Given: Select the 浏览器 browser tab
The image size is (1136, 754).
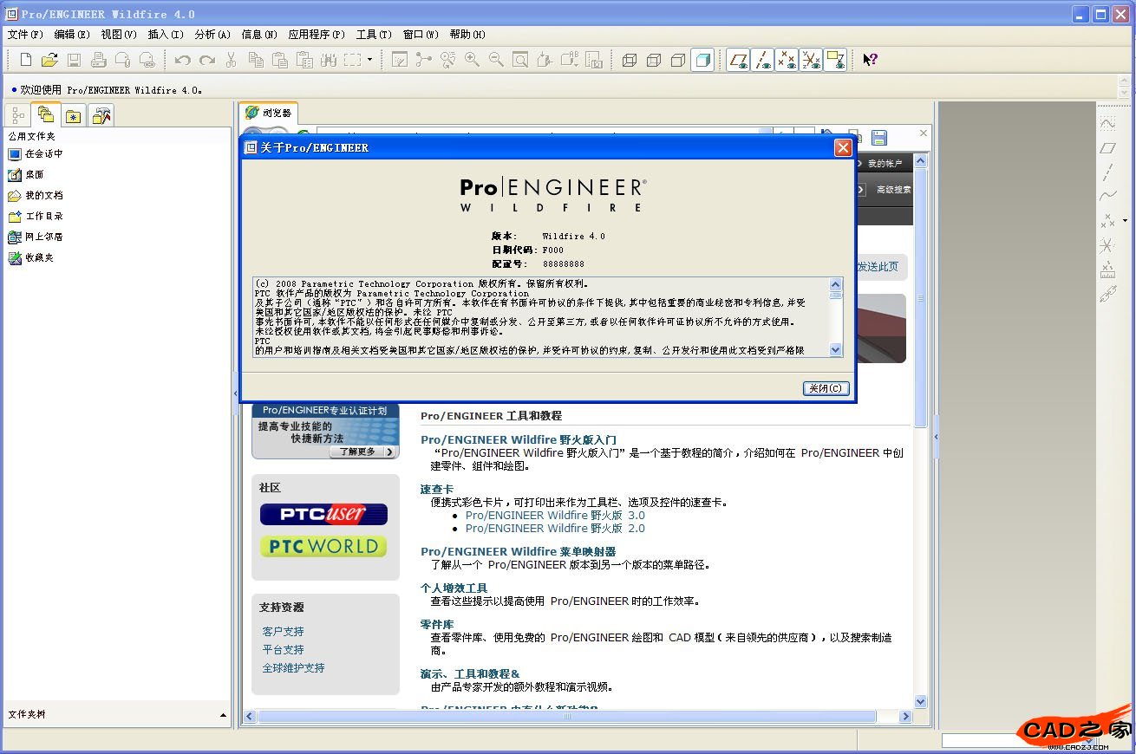Looking at the screenshot, I should pyautogui.click(x=269, y=113).
